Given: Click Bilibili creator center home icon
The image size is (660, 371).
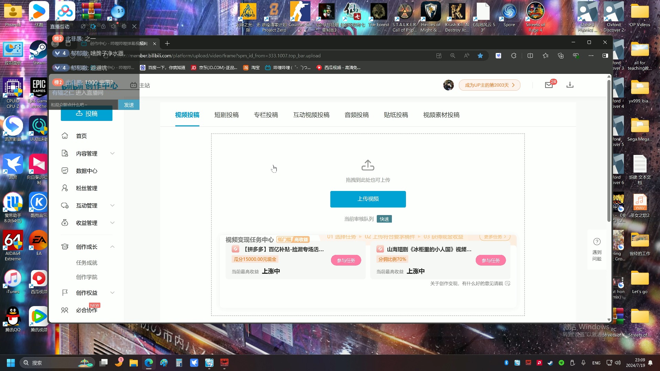Looking at the screenshot, I should [x=66, y=136].
